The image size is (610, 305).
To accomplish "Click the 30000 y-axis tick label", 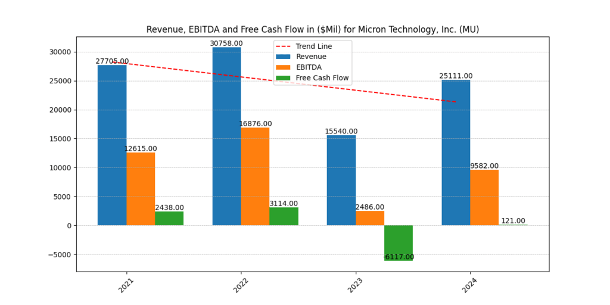I will (60, 52).
